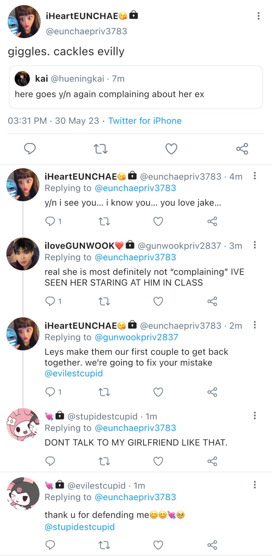
Task: Reply to iloveGUNWOOK's "STARING AT HIM" tweet
Action: pos(50,301)
